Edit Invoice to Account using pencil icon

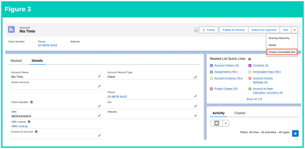(x=99, y=136)
